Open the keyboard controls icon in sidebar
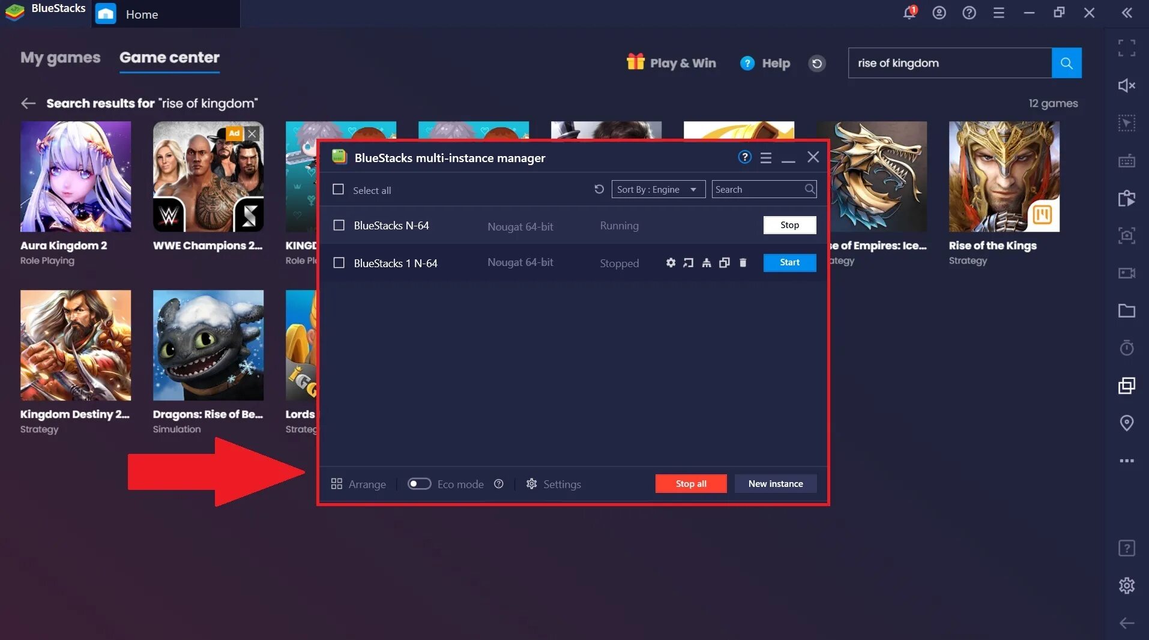This screenshot has width=1149, height=640. [1127, 161]
